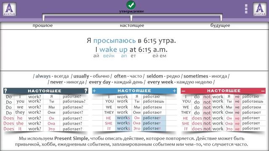Click 'работают' in the red negative table

pos(251,112)
